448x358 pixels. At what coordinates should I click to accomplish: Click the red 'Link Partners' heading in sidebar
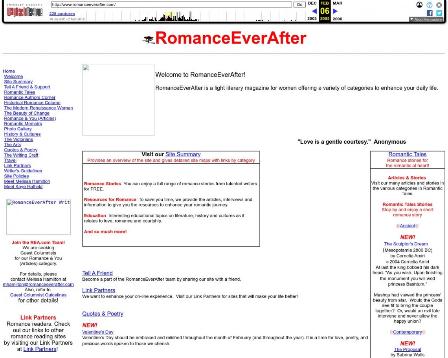(38, 318)
